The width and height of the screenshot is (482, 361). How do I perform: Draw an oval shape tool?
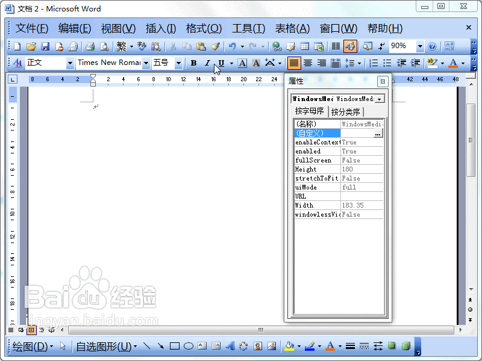click(189, 347)
